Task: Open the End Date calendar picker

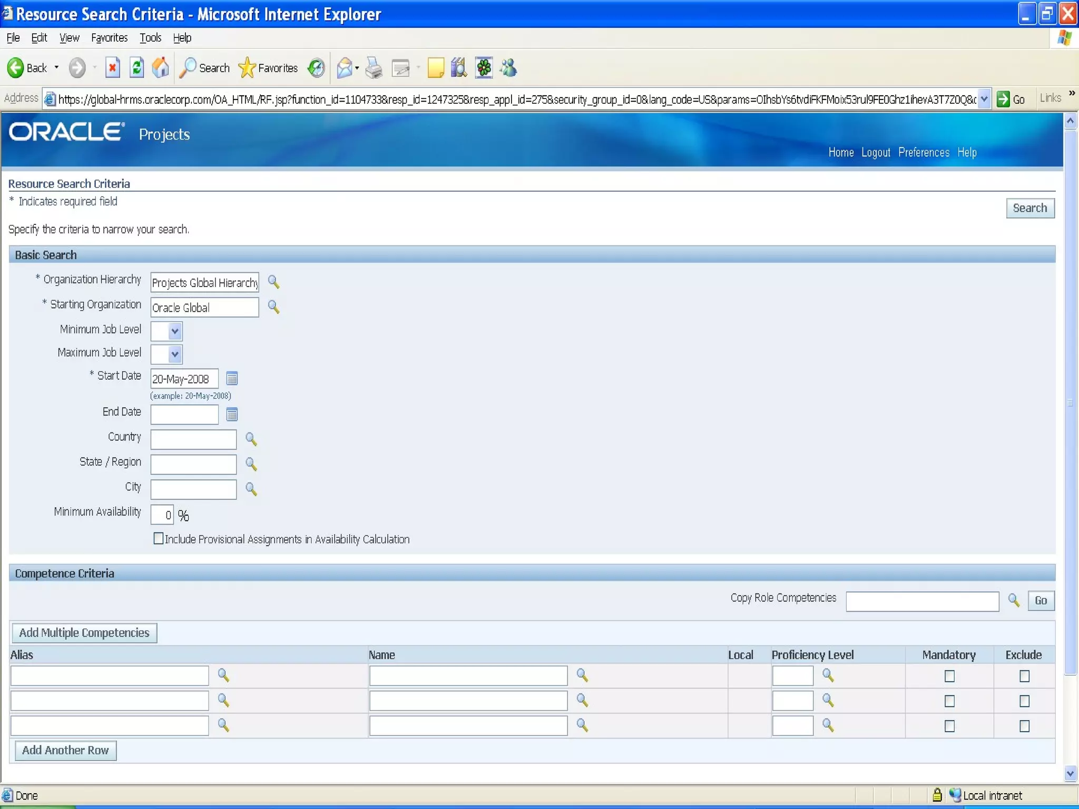Action: pos(232,415)
